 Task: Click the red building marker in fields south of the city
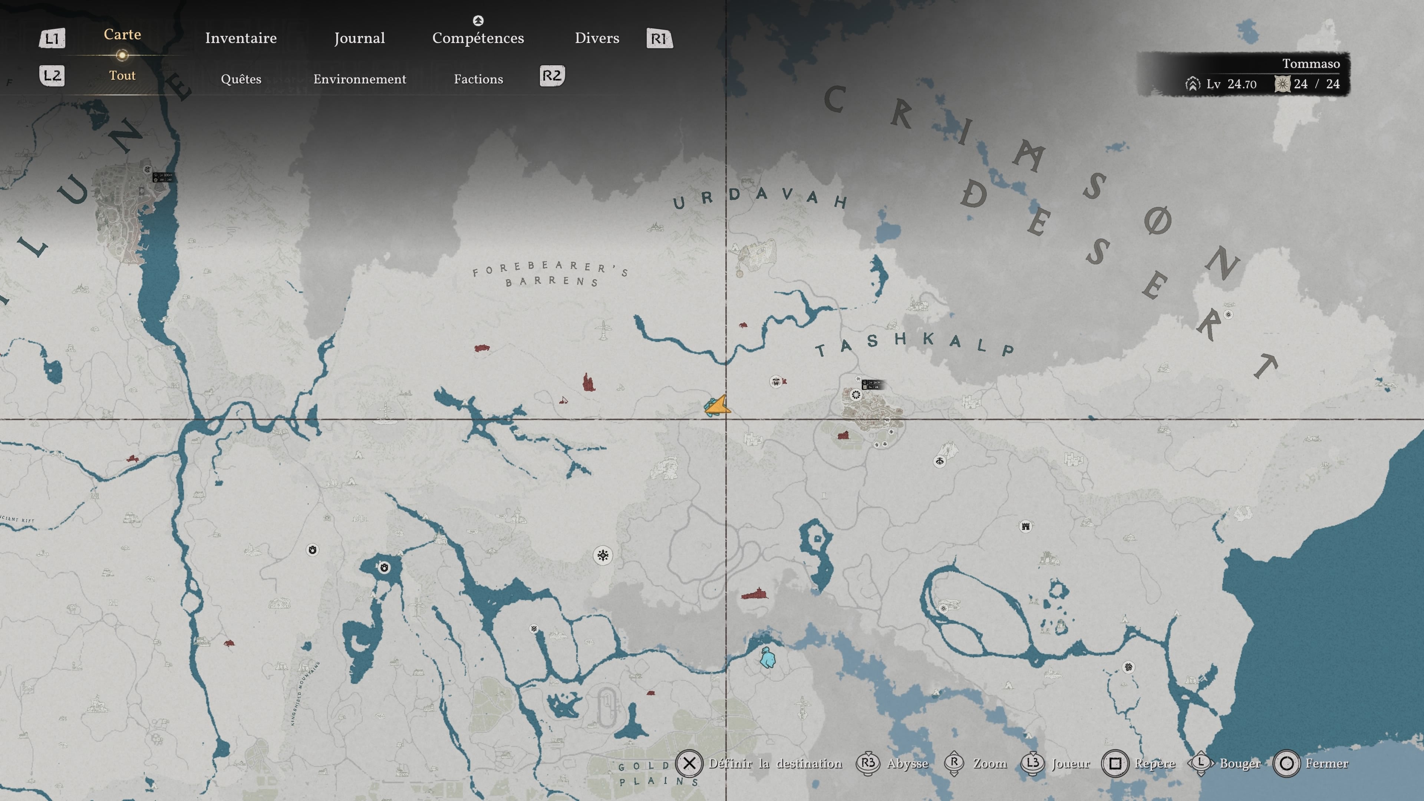[843, 435]
